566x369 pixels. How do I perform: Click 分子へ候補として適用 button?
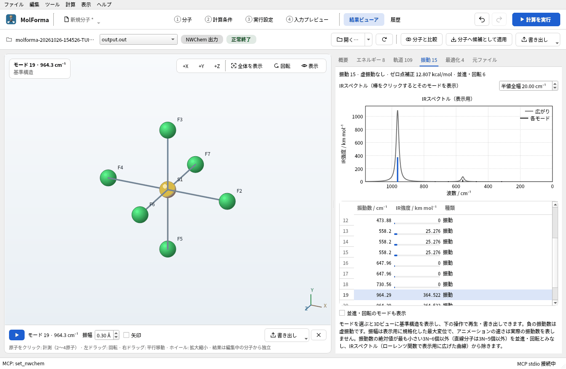[x=479, y=39]
